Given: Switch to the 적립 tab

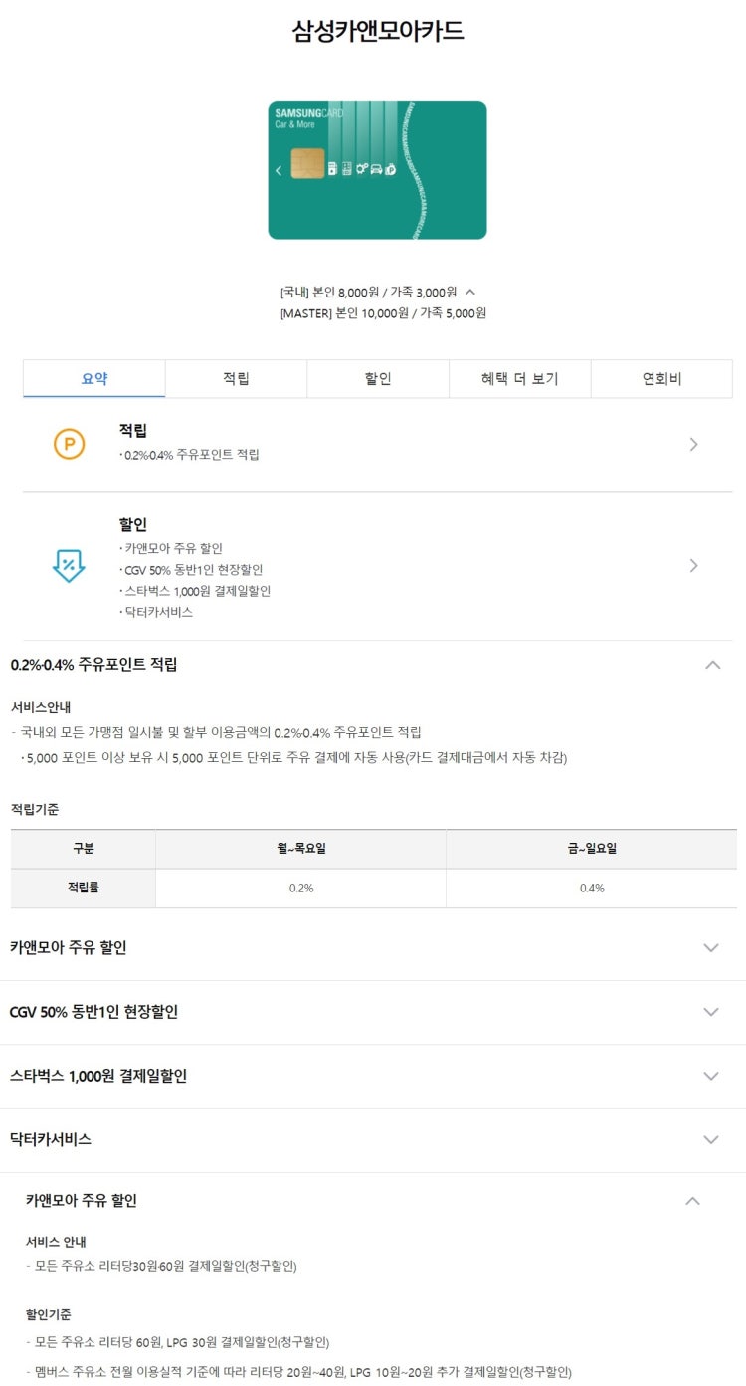Looking at the screenshot, I should pos(236,378).
